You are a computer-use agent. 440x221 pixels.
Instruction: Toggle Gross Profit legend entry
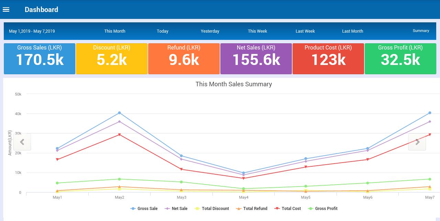pyautogui.click(x=323, y=209)
